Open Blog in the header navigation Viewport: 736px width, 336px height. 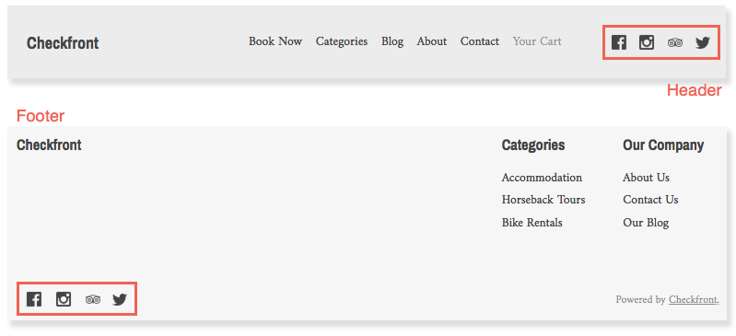pos(392,41)
